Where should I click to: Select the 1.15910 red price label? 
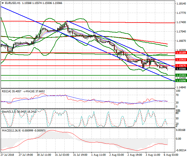[x=181, y=60]
